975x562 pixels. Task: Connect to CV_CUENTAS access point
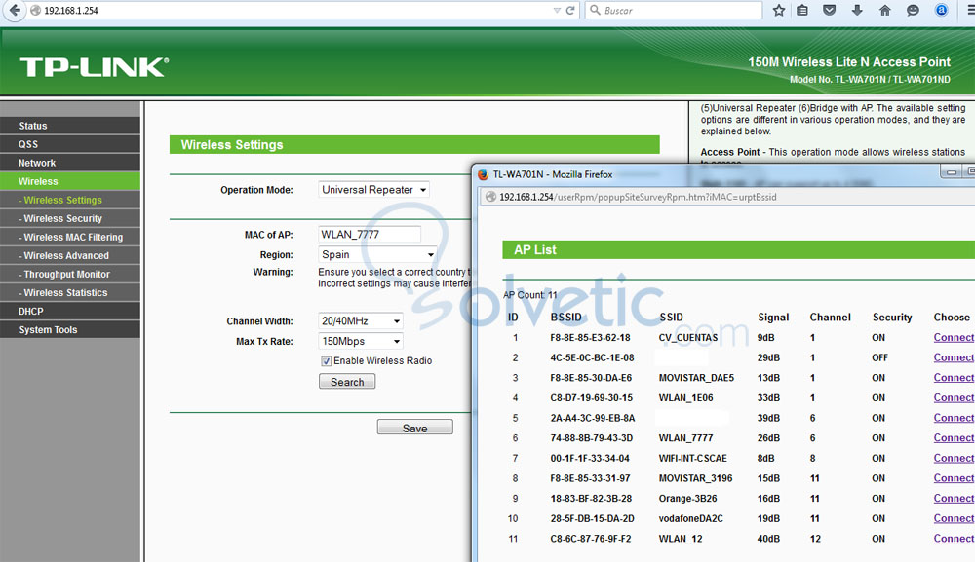coord(954,338)
